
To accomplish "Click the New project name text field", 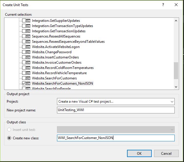I will (x=116, y=110).
